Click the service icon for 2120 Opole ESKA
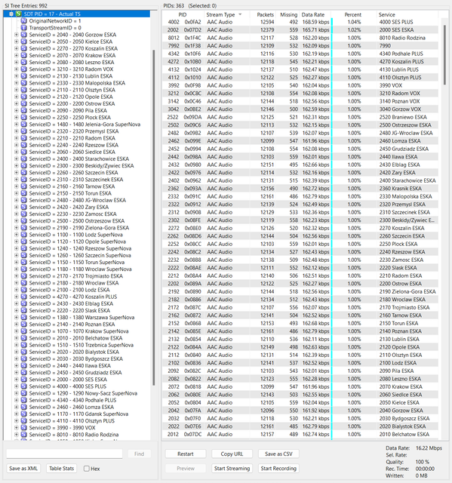This screenshot has width=452, height=483. pyautogui.click(x=23, y=97)
